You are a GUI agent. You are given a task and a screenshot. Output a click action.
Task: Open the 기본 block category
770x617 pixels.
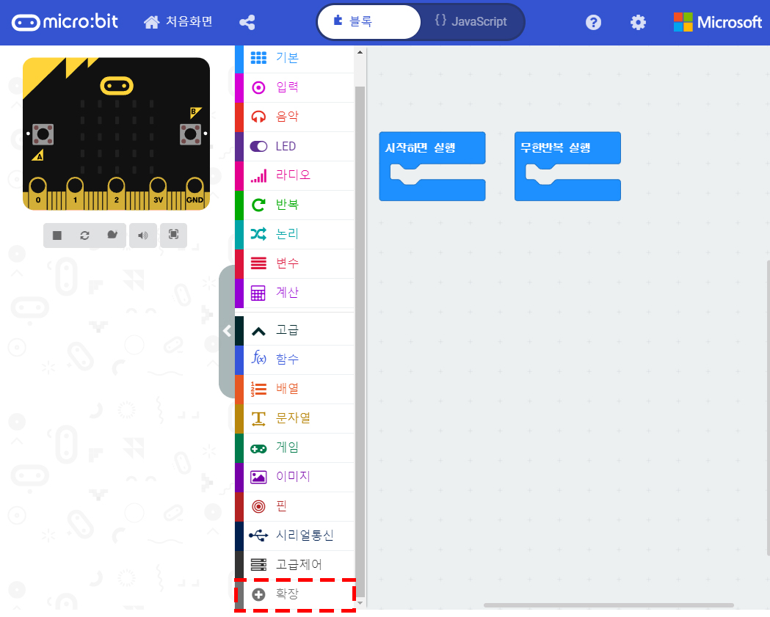pyautogui.click(x=294, y=58)
